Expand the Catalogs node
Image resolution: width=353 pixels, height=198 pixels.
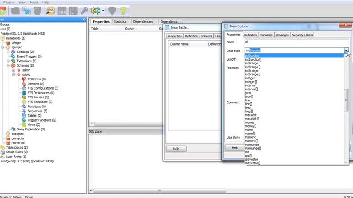(x=8, y=52)
